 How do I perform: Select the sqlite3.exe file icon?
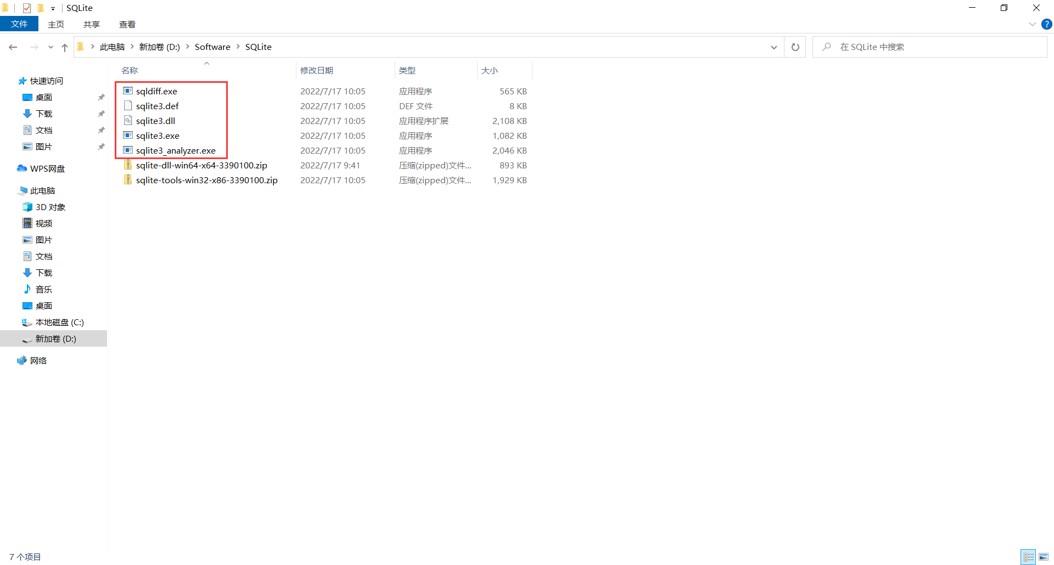click(128, 135)
